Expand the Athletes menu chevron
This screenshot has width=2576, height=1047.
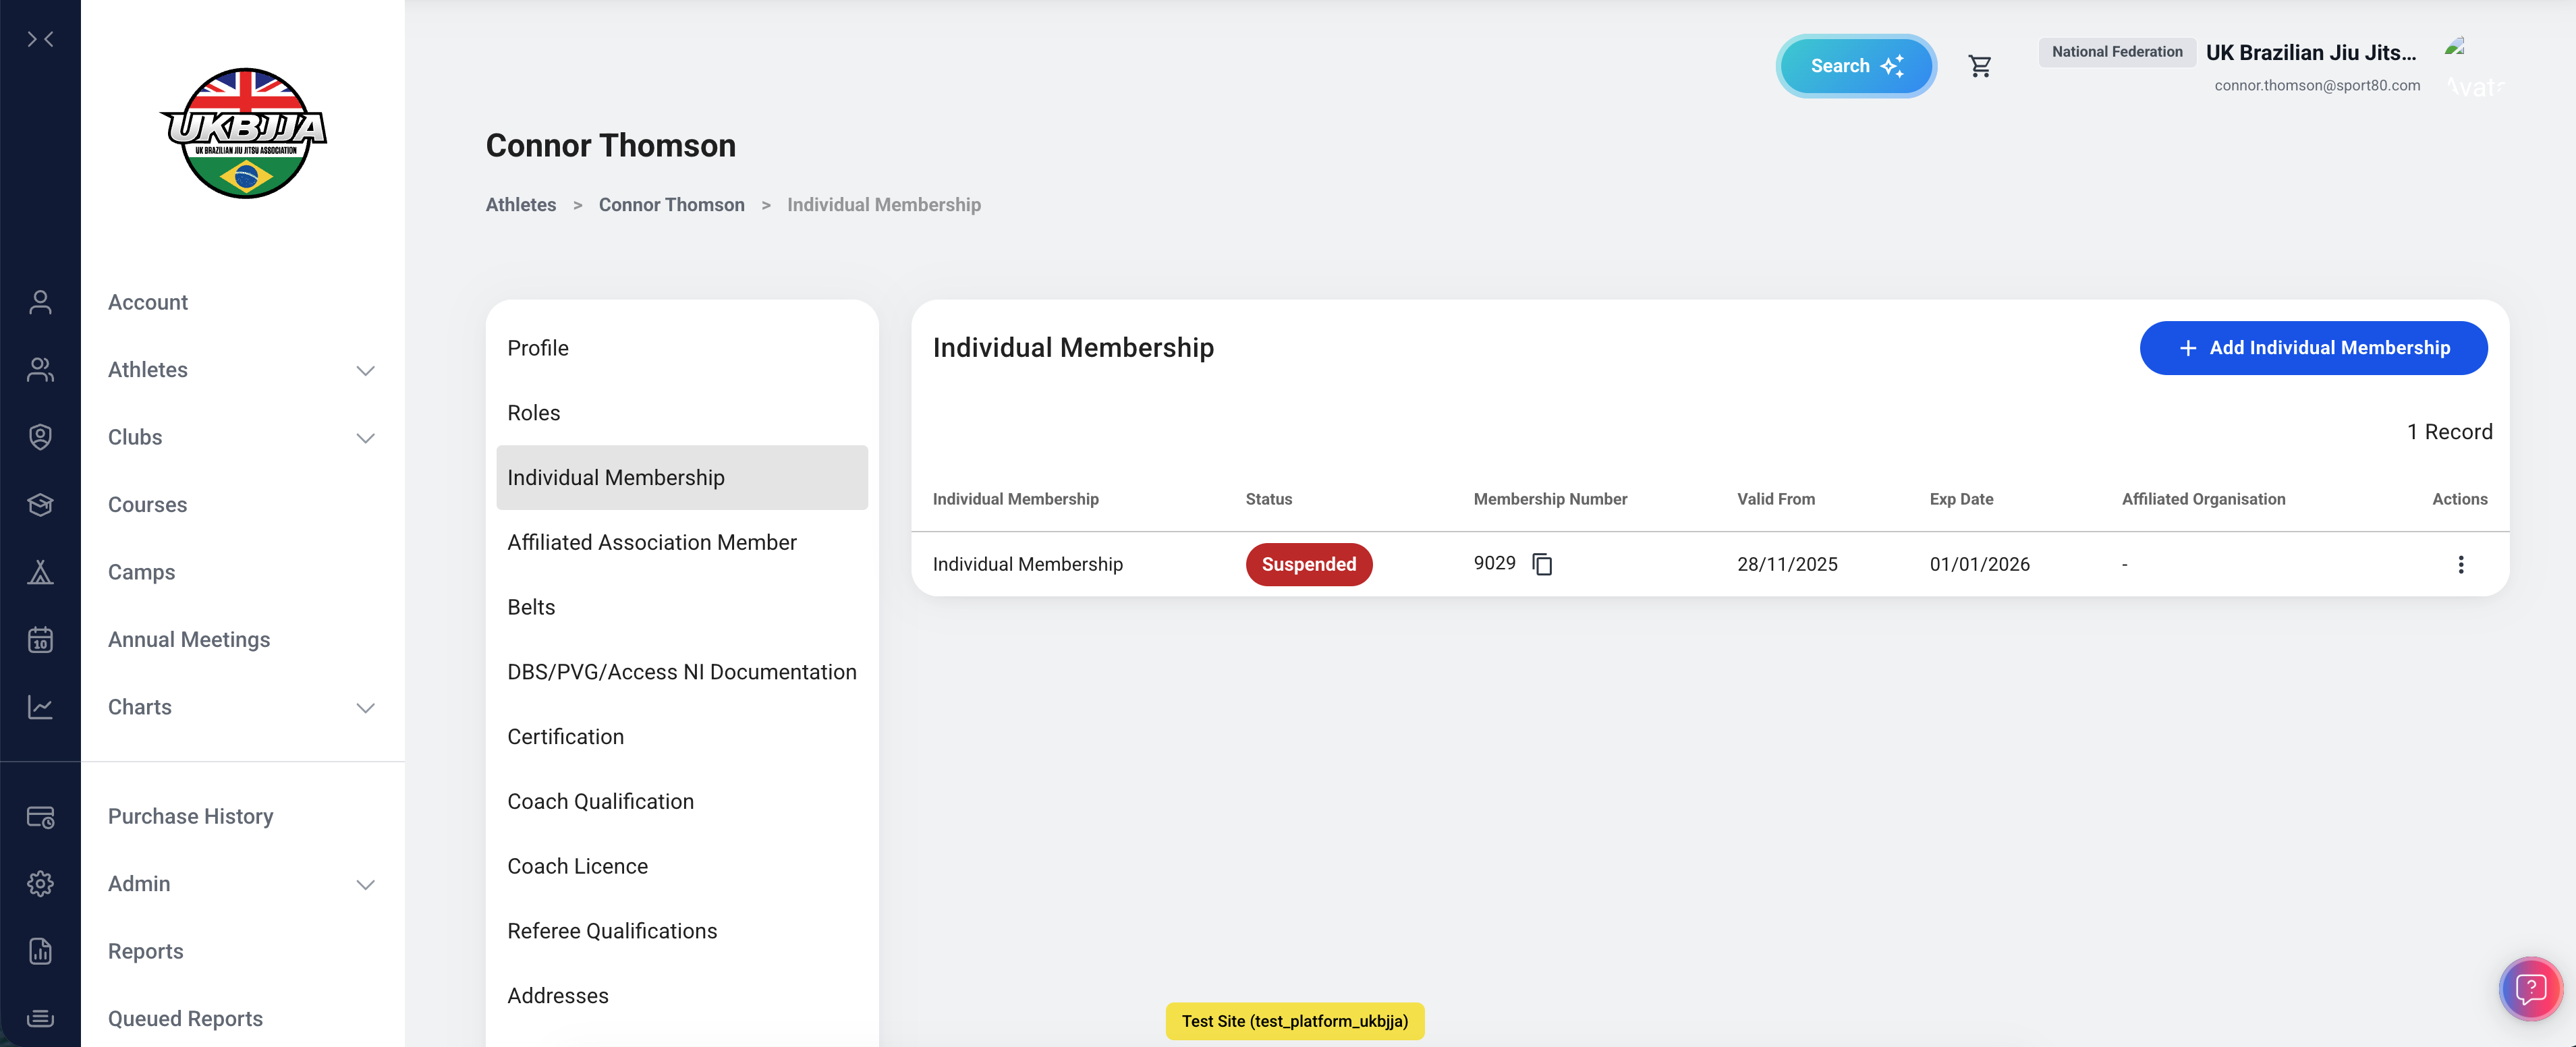click(366, 370)
